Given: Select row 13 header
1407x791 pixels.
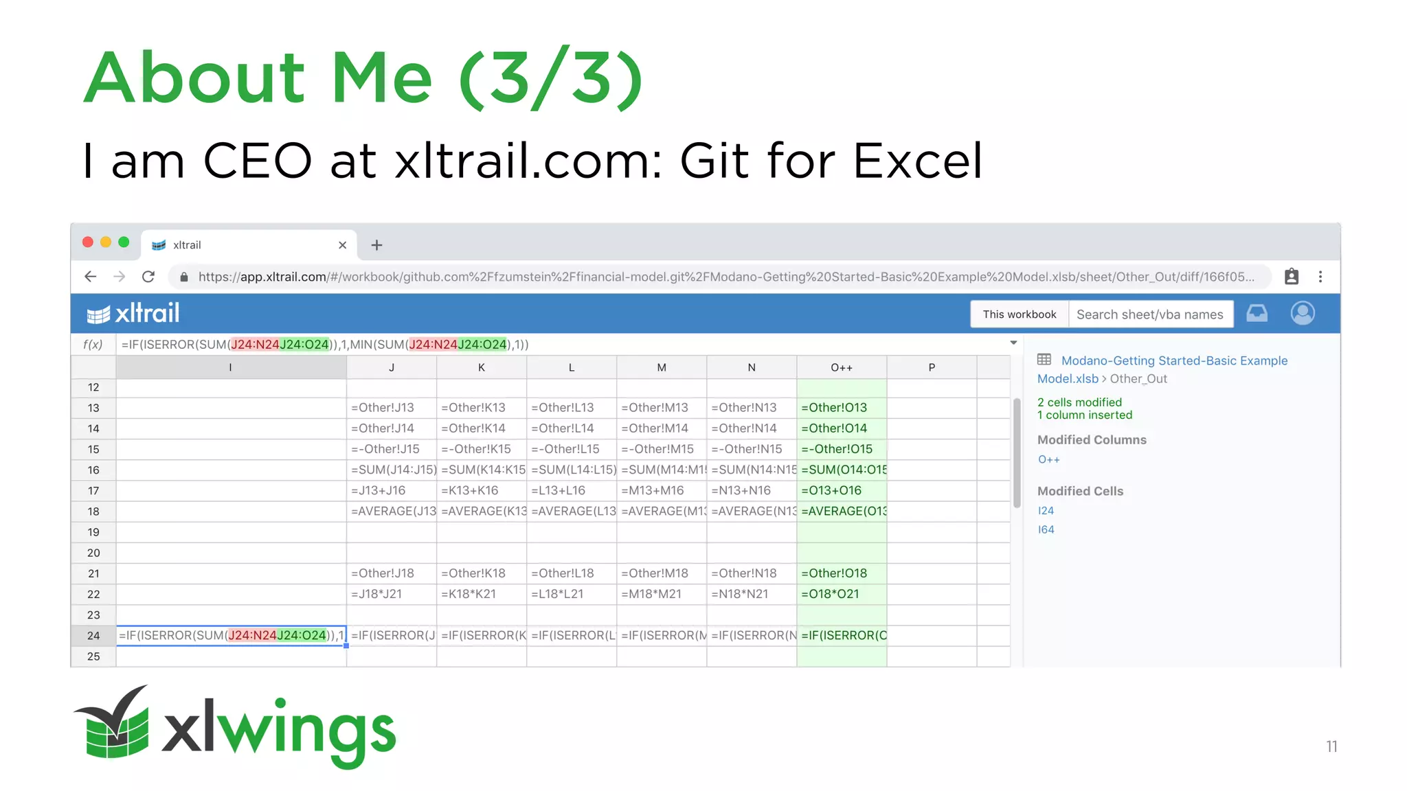Looking at the screenshot, I should tap(93, 408).
